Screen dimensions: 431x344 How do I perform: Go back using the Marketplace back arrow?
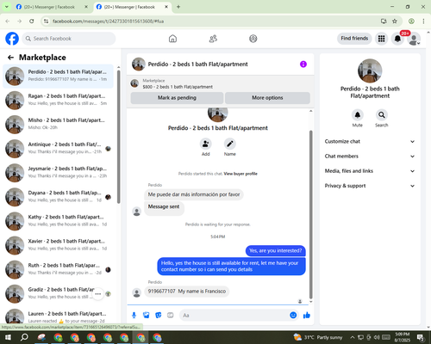(10, 58)
